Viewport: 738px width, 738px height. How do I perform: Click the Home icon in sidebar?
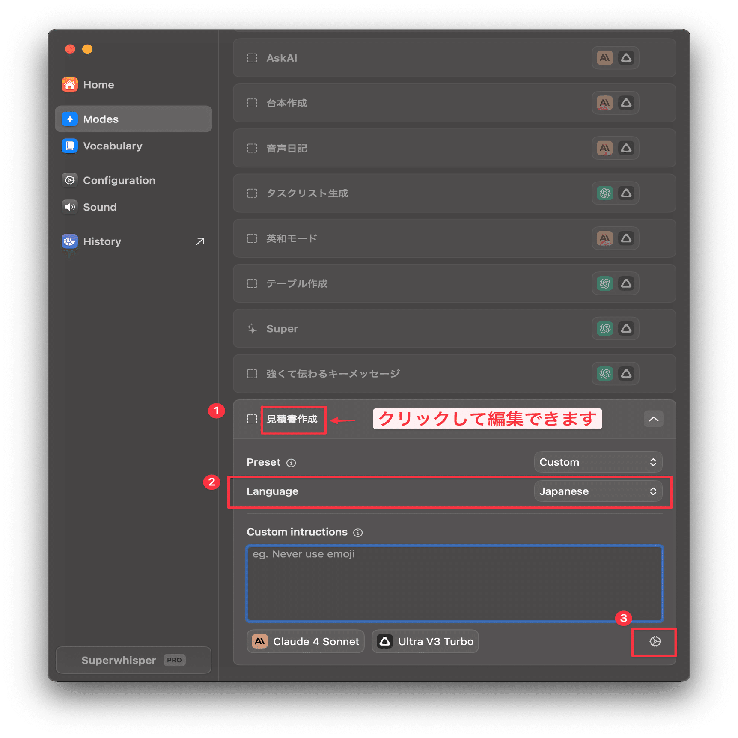click(x=70, y=85)
